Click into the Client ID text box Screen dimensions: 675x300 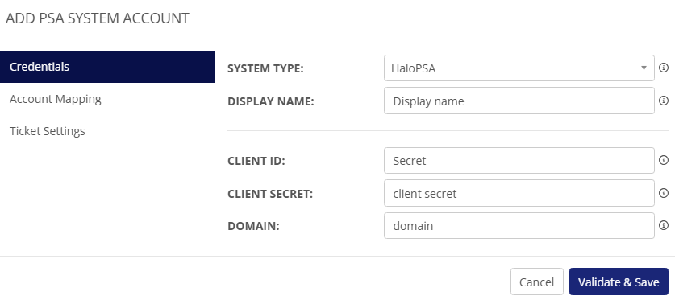click(x=519, y=161)
